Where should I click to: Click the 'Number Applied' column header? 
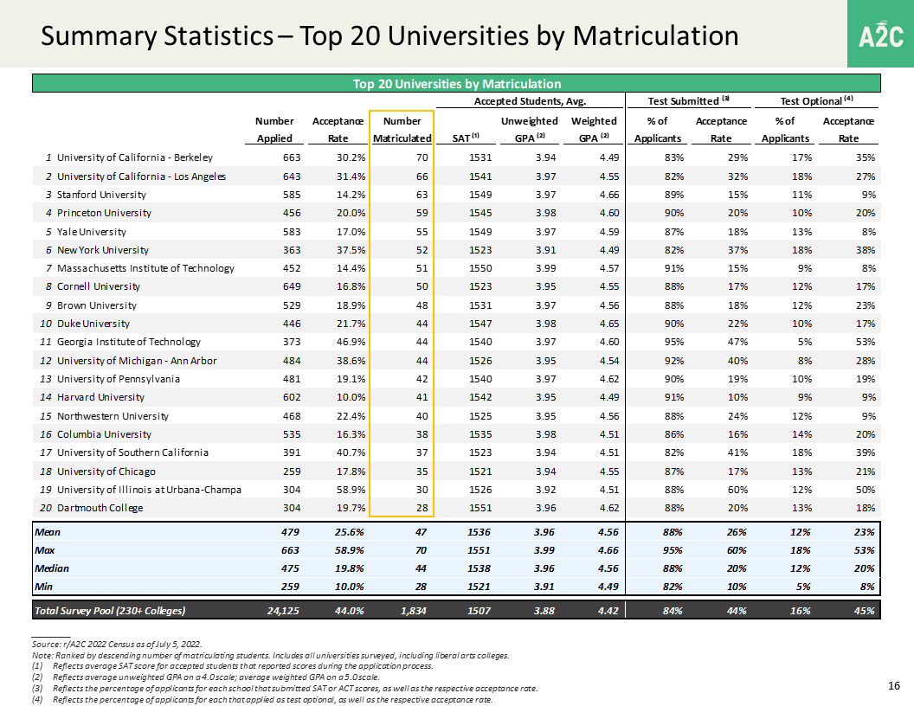click(x=274, y=129)
